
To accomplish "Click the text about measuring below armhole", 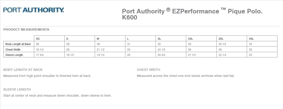I will [186, 76].
